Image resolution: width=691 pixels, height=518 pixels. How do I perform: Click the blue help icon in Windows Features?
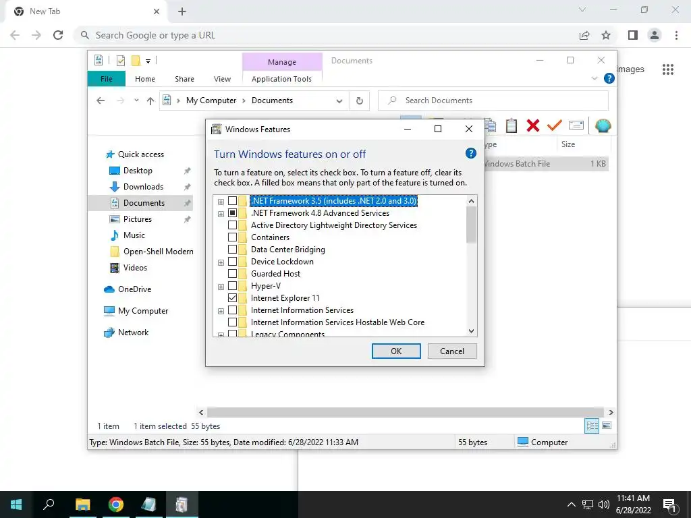(x=470, y=153)
